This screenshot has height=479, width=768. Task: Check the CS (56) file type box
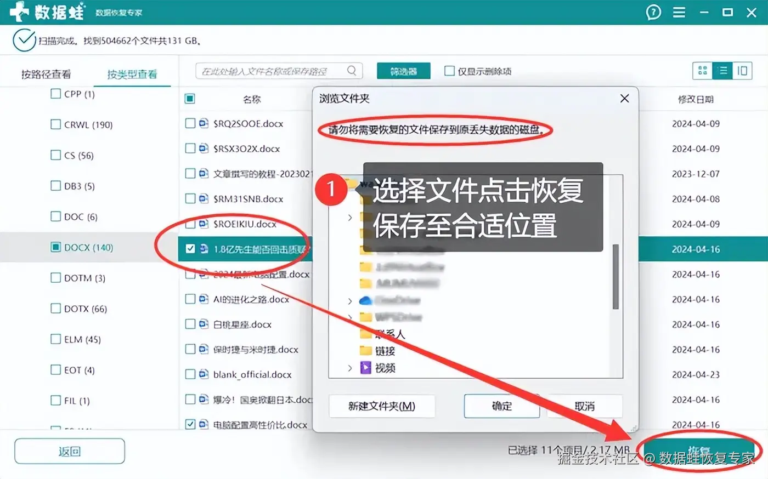click(55, 155)
